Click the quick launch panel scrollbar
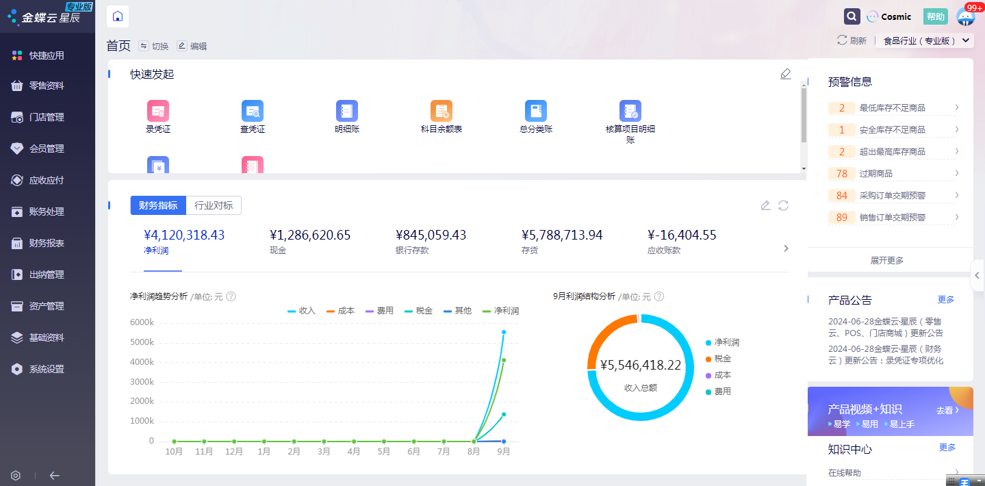Viewport: 985px width, 486px height. (x=804, y=115)
